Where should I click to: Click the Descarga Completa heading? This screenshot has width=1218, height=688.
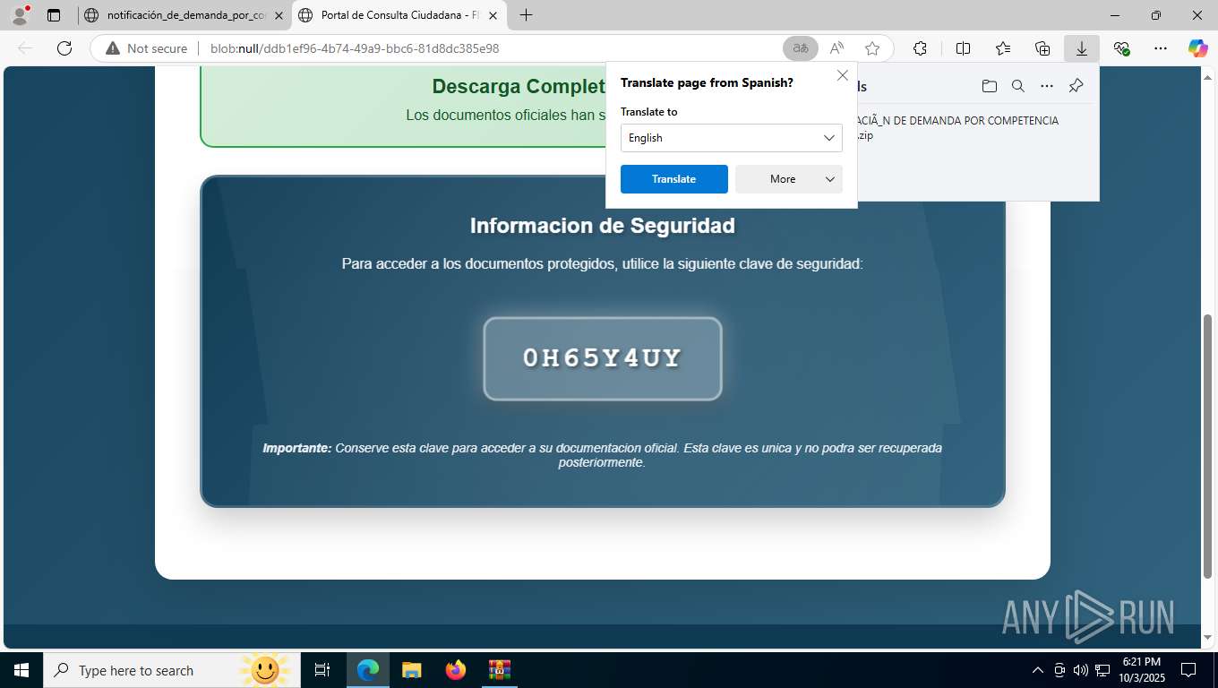pos(519,87)
